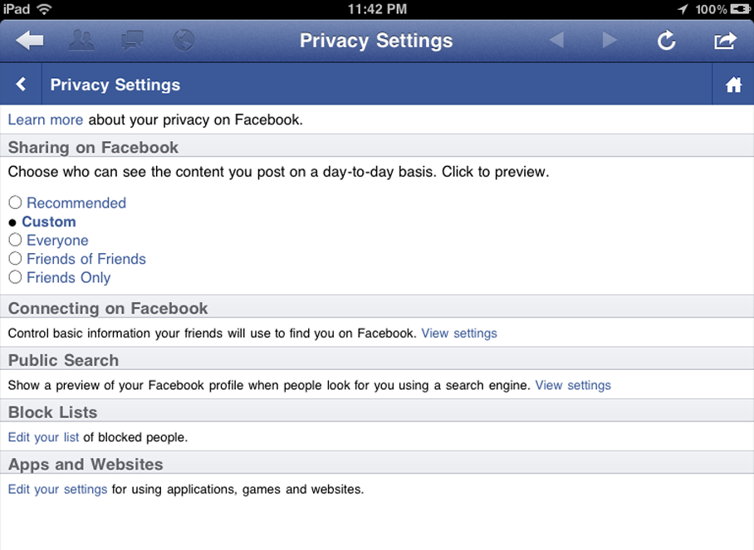754x550 pixels.
Task: Choose the Friends Only radio option
Action: pos(15,277)
